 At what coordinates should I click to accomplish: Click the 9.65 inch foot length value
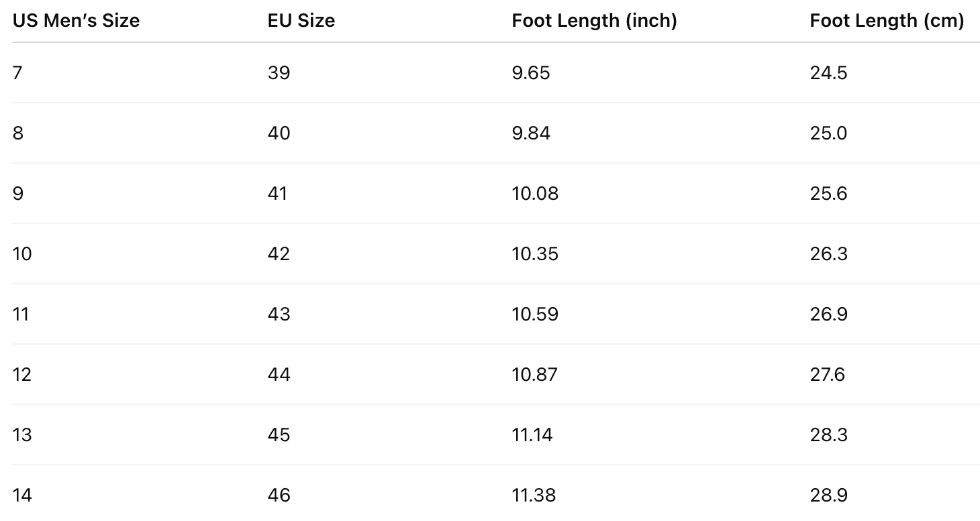[x=530, y=72]
